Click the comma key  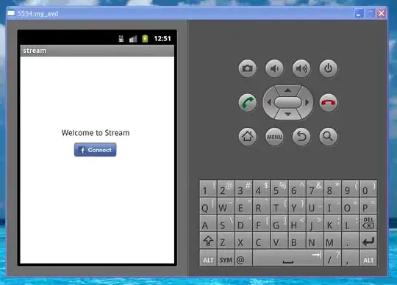pos(351,258)
